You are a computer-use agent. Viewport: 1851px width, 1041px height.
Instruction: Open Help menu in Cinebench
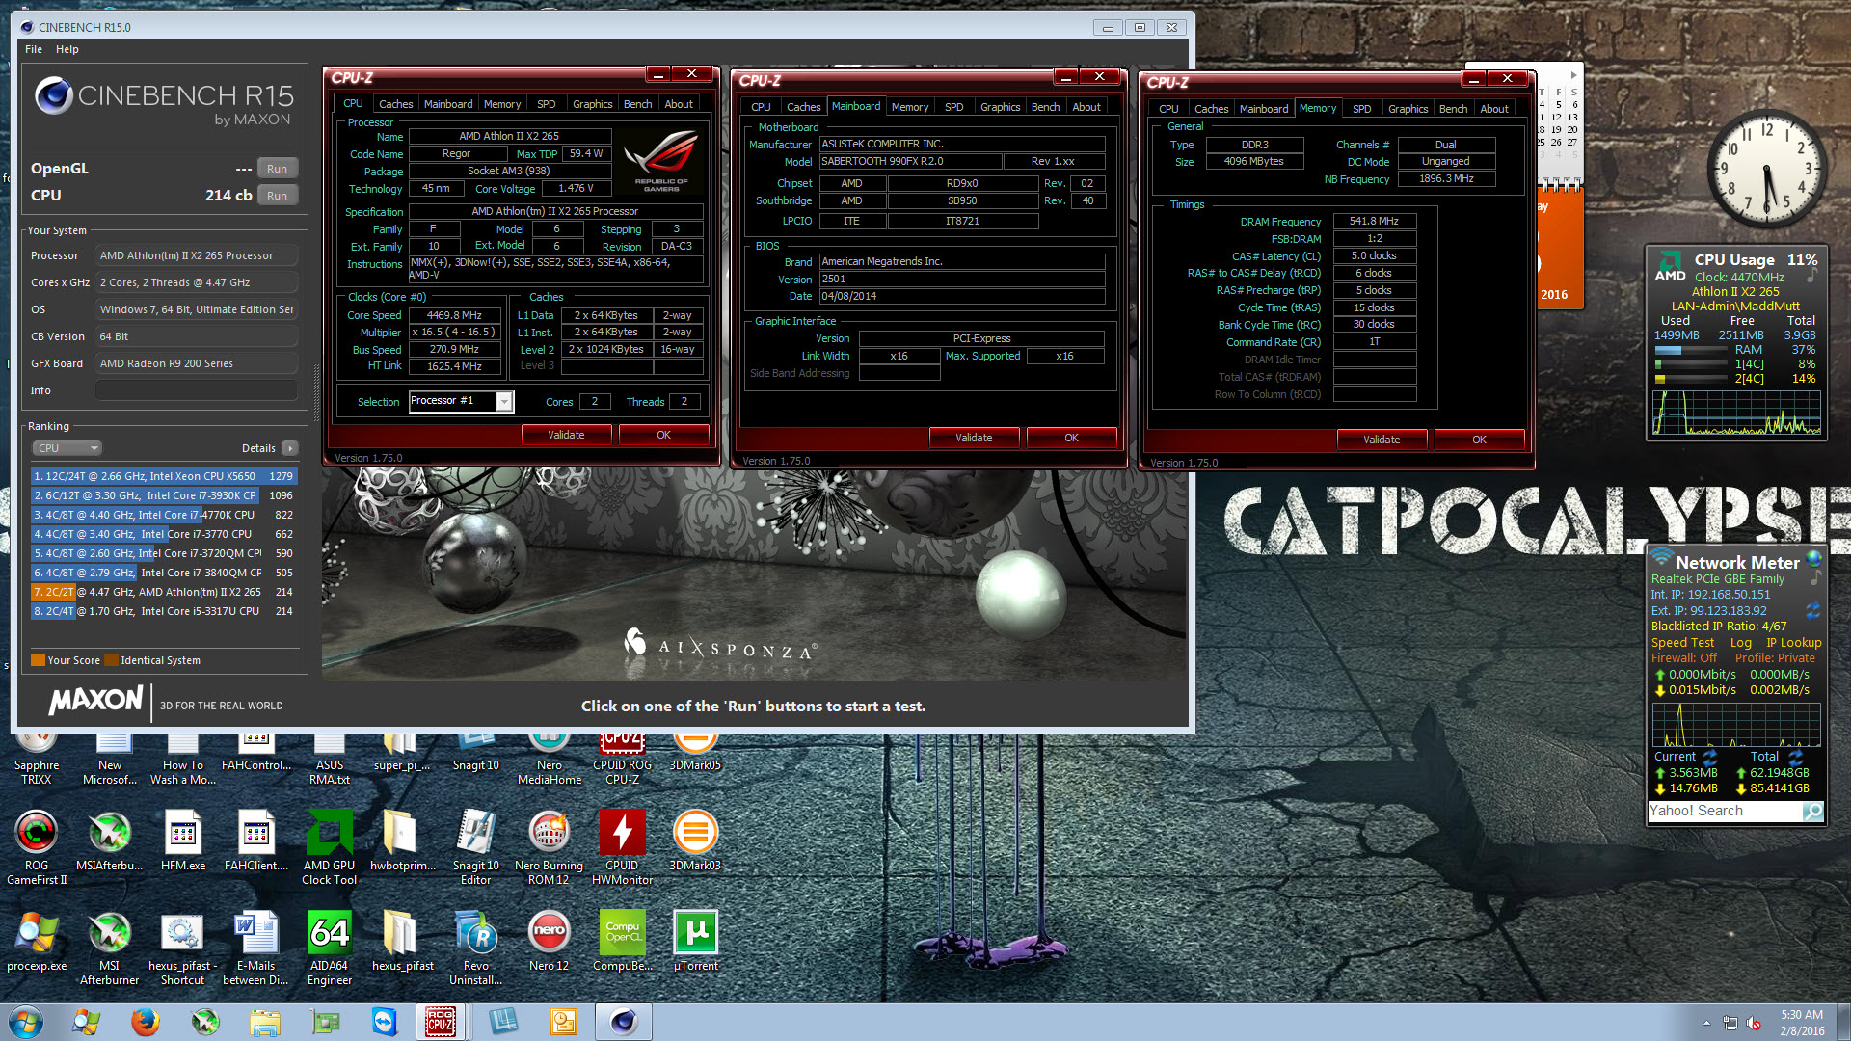click(67, 49)
